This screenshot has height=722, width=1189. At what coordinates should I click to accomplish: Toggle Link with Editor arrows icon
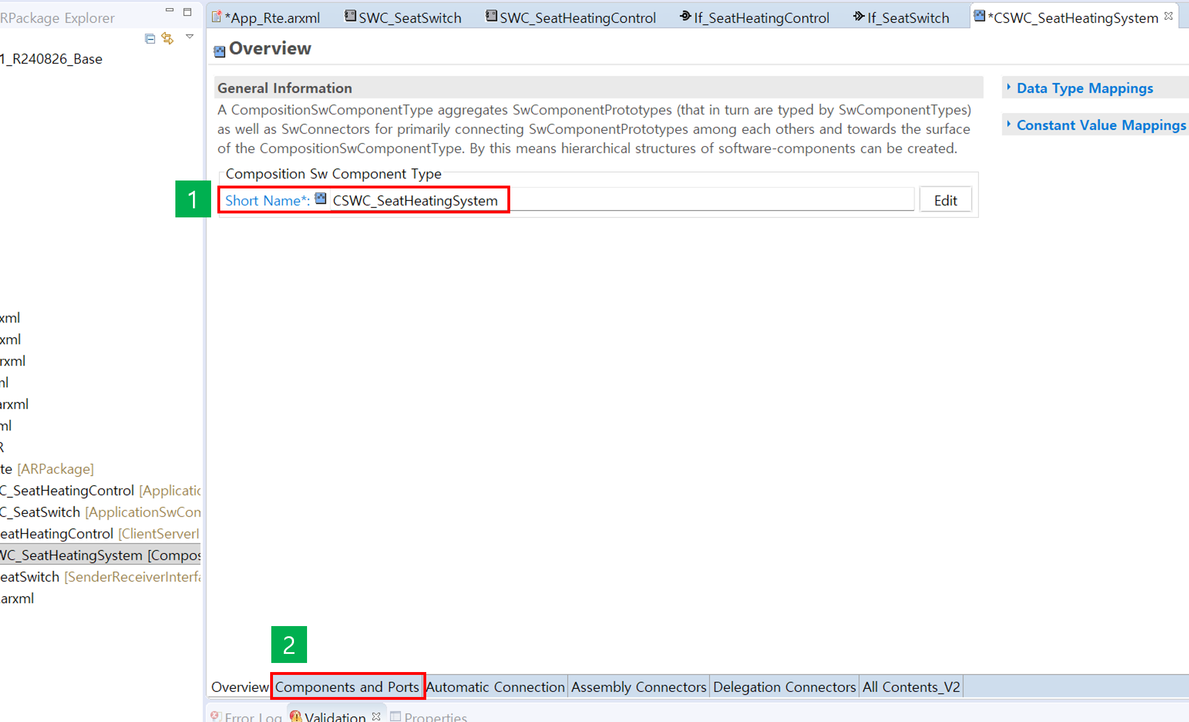(x=167, y=39)
